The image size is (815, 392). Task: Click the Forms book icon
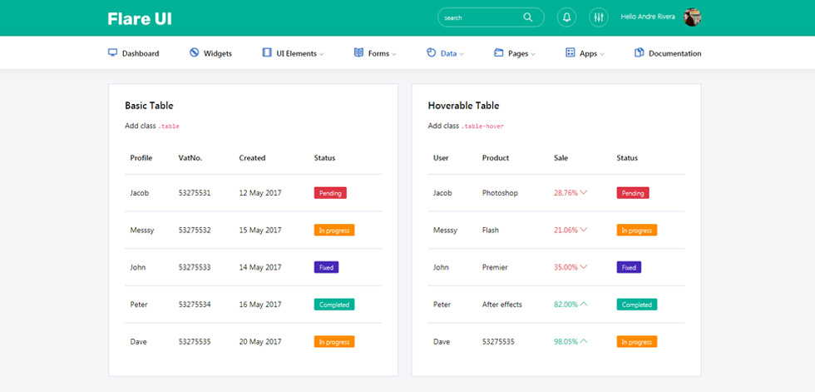358,52
